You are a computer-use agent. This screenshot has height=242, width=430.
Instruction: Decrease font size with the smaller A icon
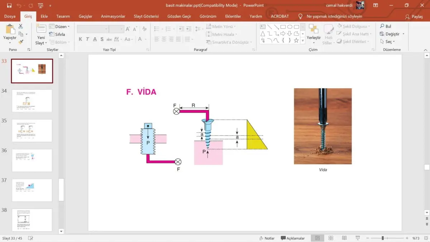[x=135, y=29]
